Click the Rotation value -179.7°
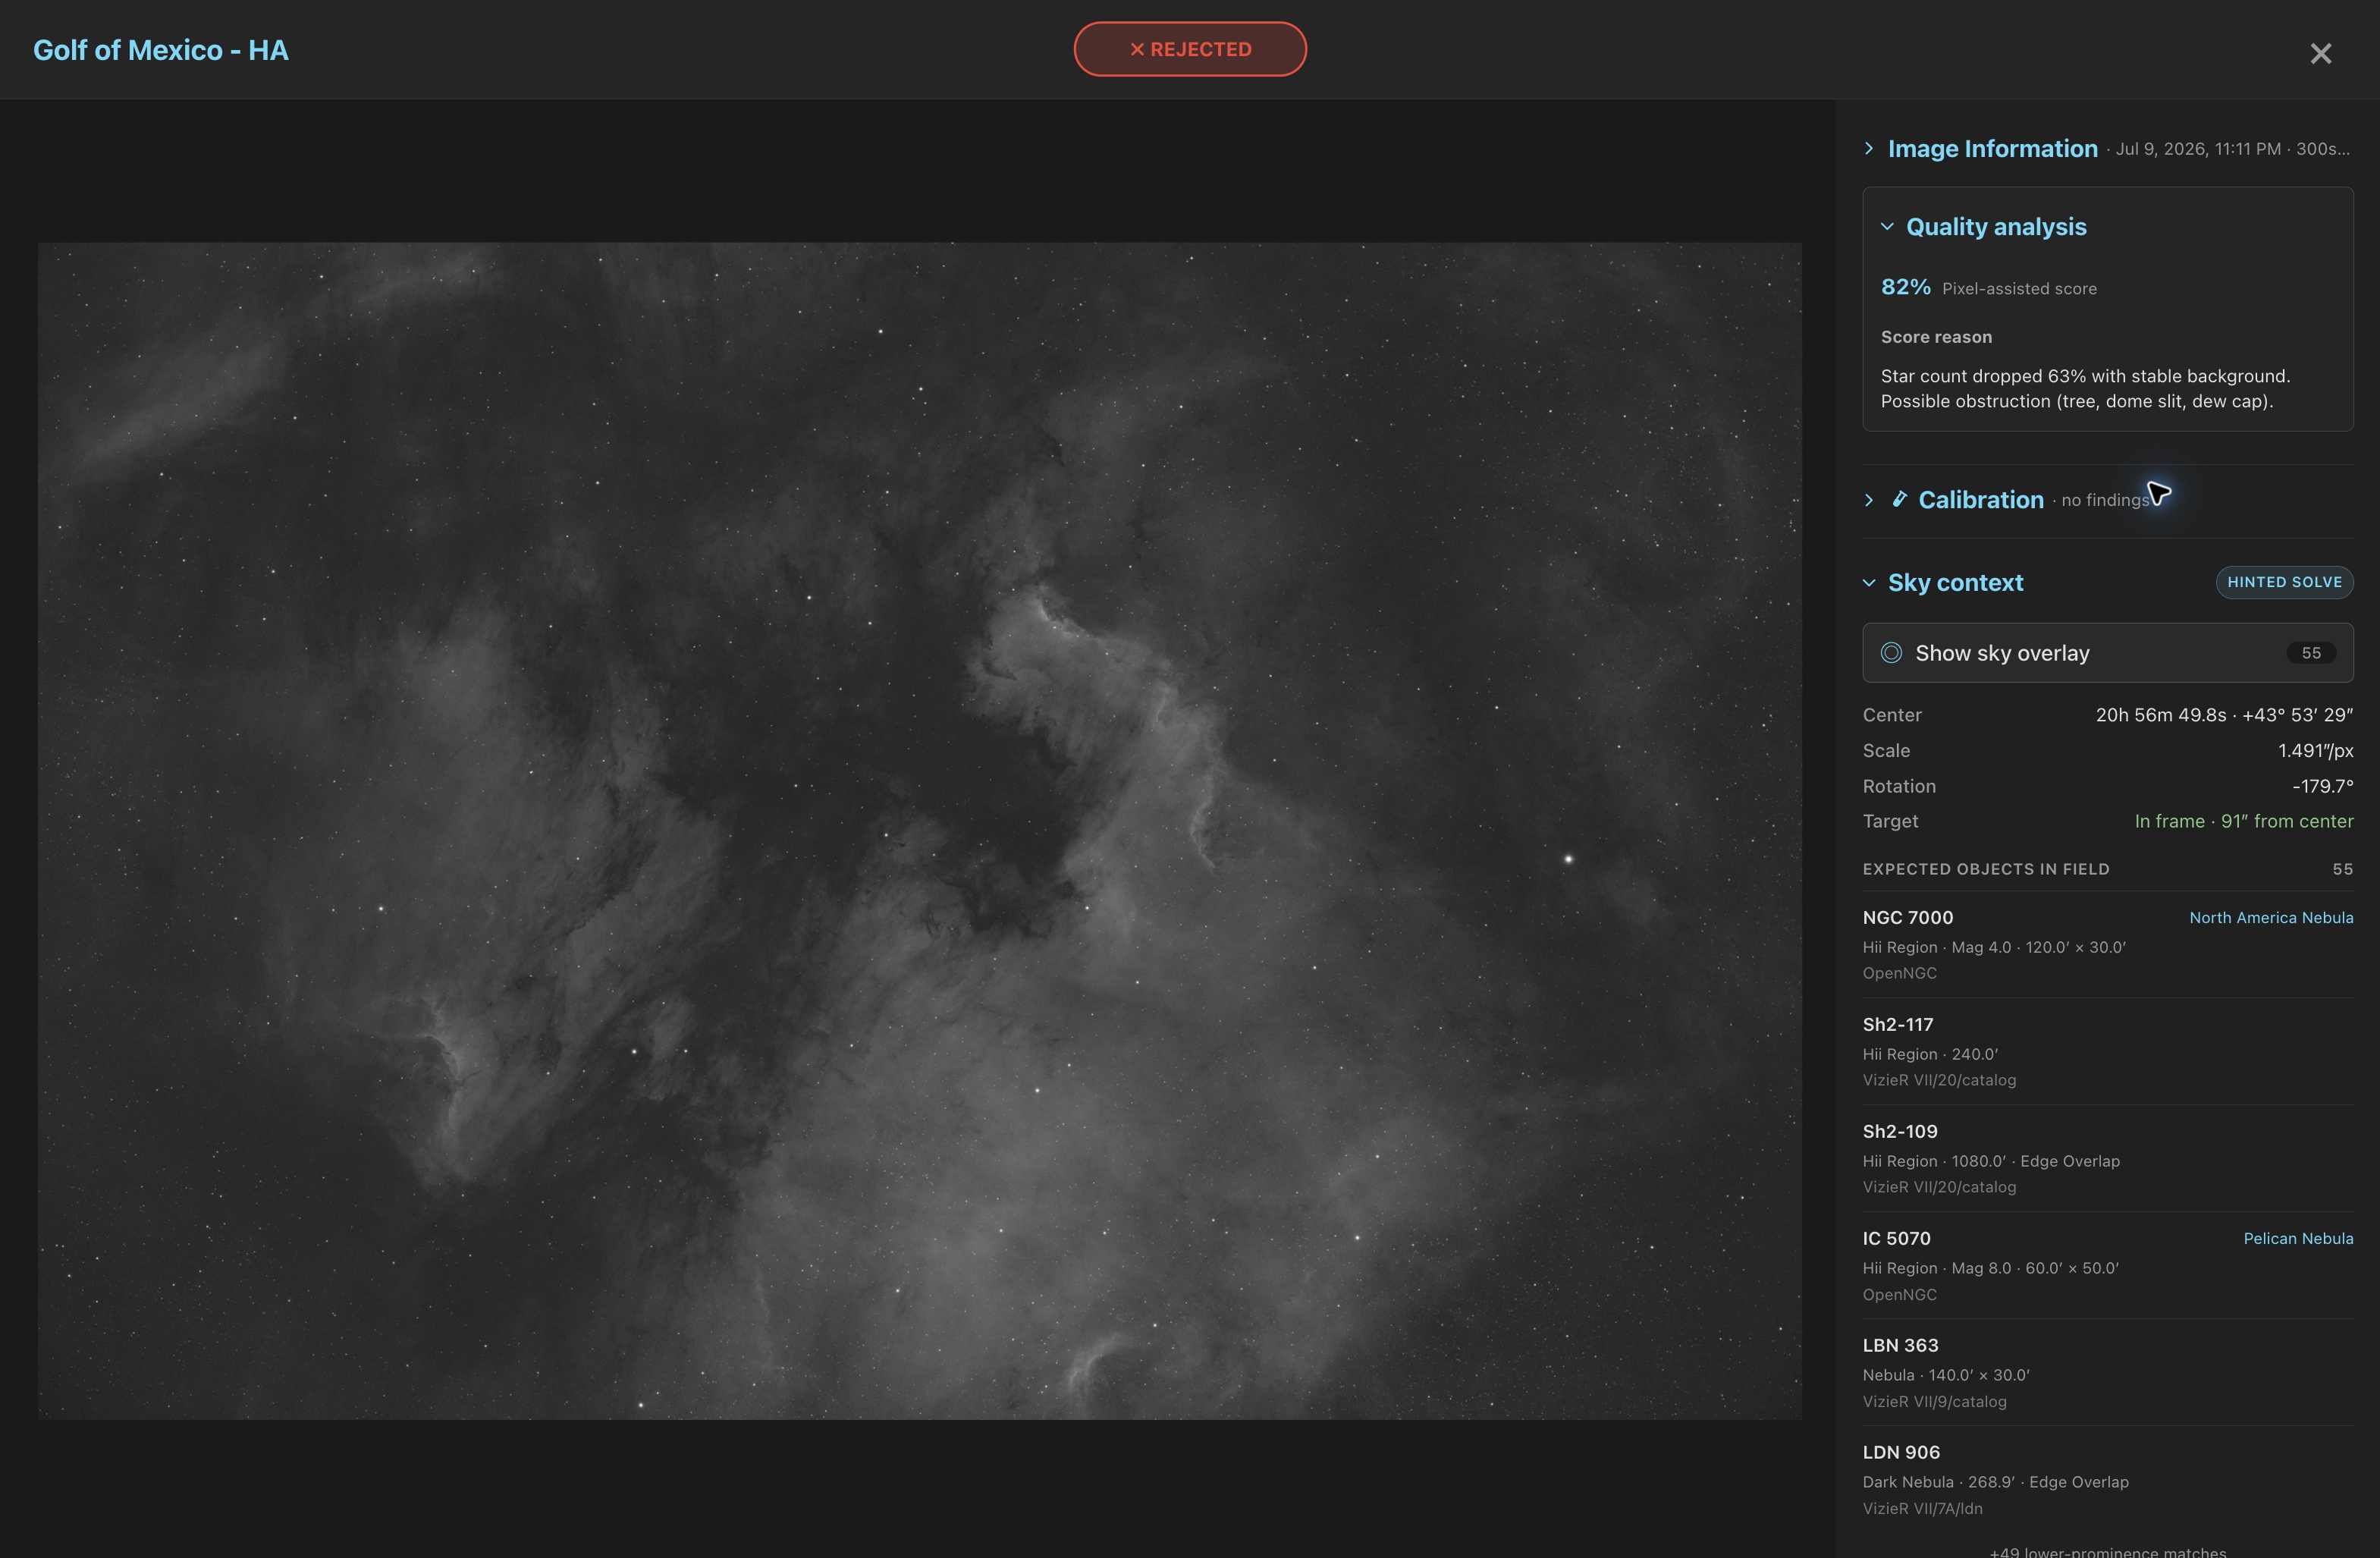The width and height of the screenshot is (2380, 1558). (x=2322, y=786)
